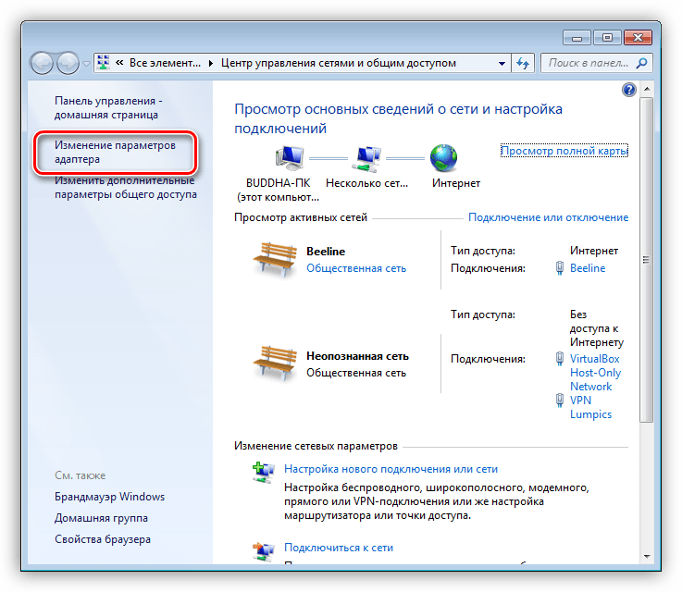Viewport: 682px width, 592px height.
Task: Click the double chevron before "Все элемент..."
Action: pyautogui.click(x=119, y=63)
